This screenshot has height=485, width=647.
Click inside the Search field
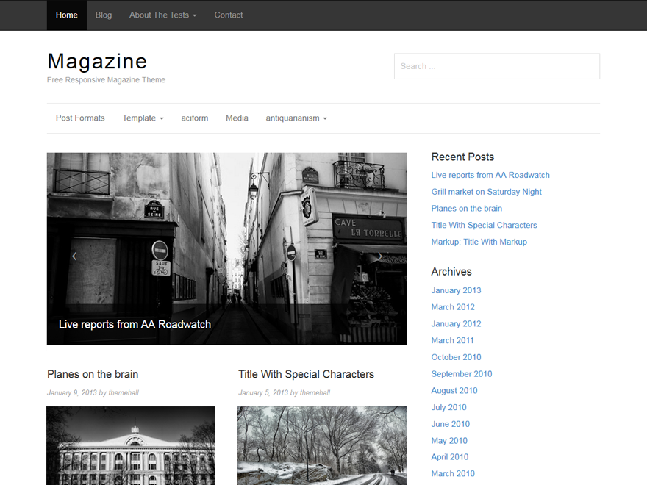click(496, 66)
